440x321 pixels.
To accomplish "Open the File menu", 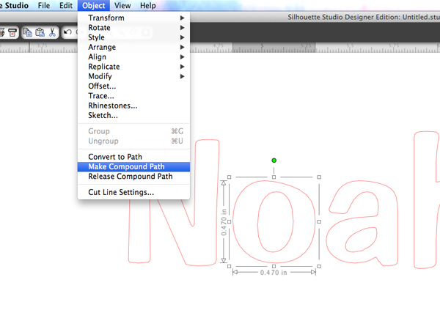I will [x=44, y=6].
